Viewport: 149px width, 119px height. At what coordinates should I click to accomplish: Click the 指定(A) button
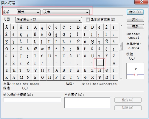coord(128,100)
